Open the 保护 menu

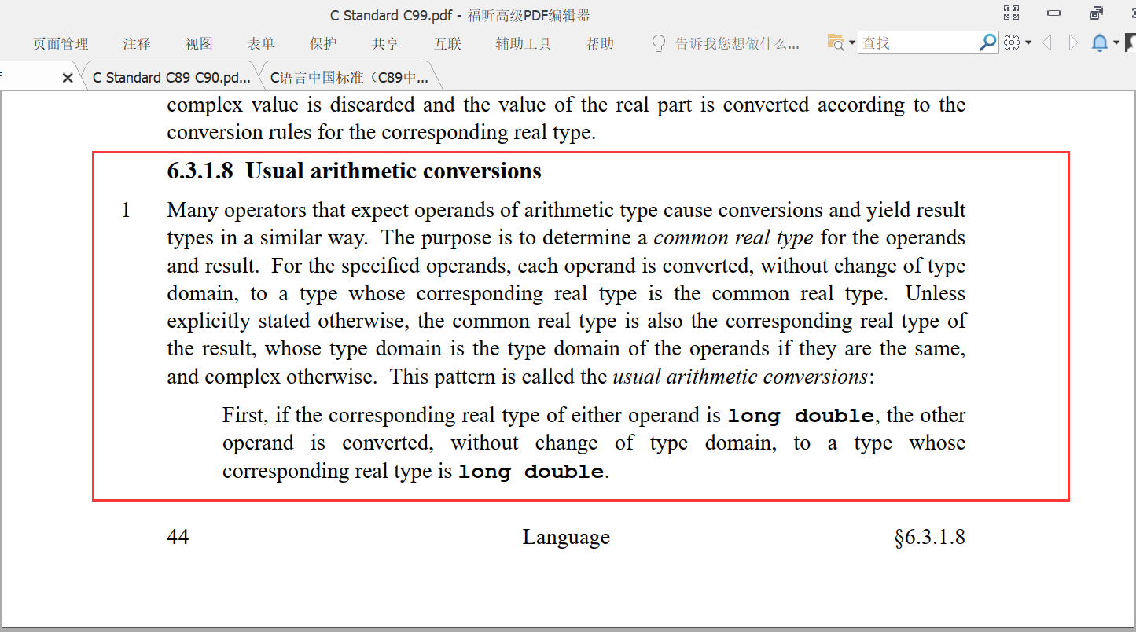click(x=323, y=43)
